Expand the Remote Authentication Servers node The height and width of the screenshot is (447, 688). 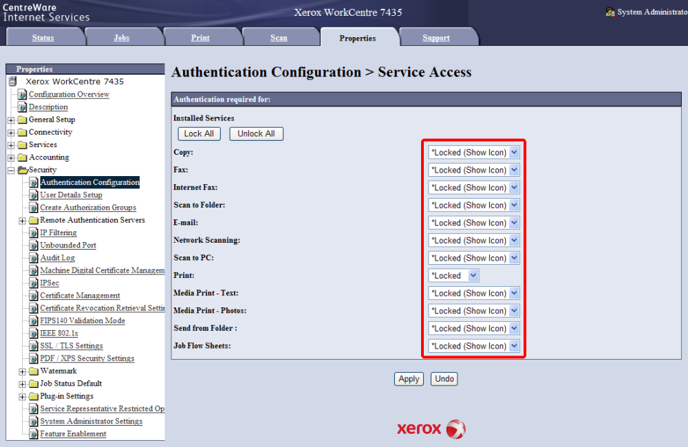pyautogui.click(x=22, y=221)
